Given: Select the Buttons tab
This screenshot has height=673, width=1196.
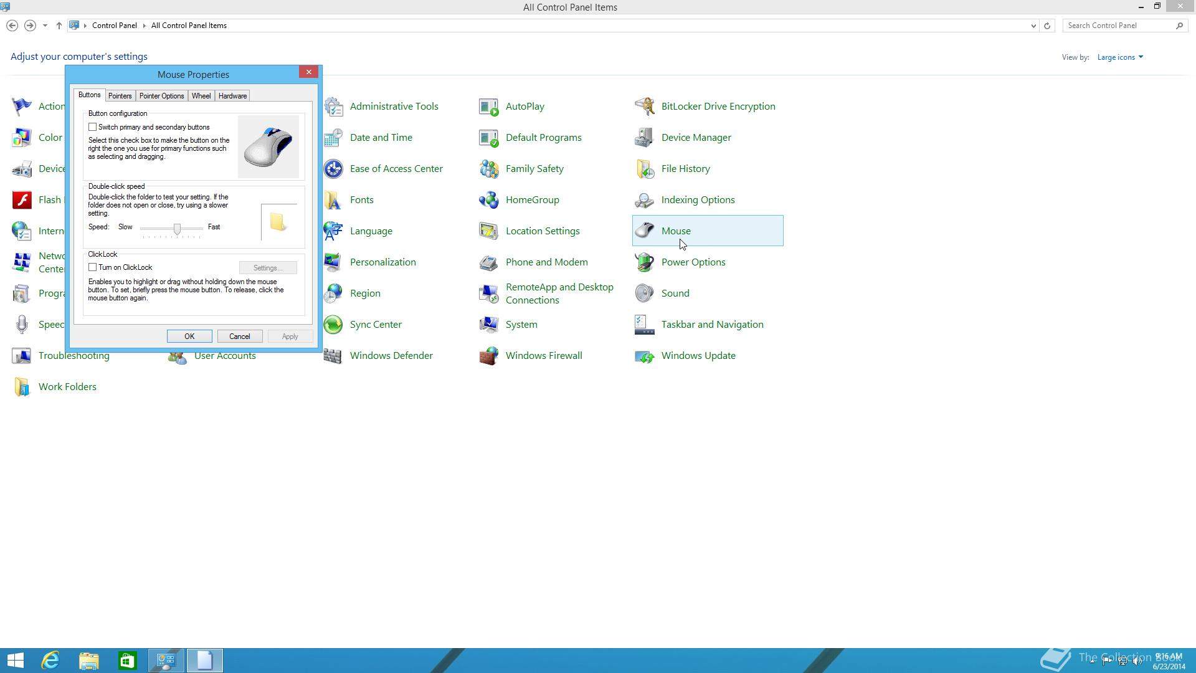Looking at the screenshot, I should [x=89, y=95].
